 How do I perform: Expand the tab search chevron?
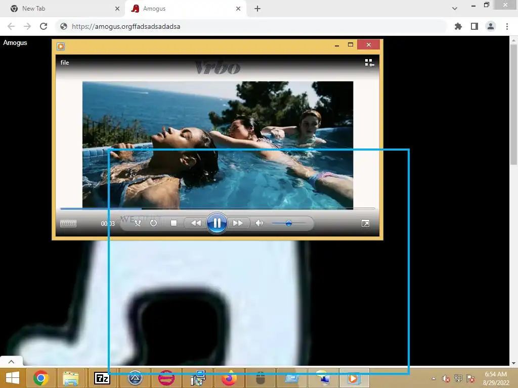(x=455, y=9)
